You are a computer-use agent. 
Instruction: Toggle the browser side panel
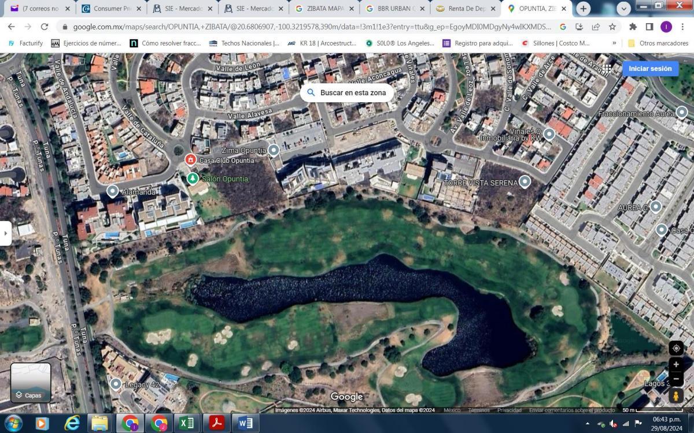click(x=649, y=27)
